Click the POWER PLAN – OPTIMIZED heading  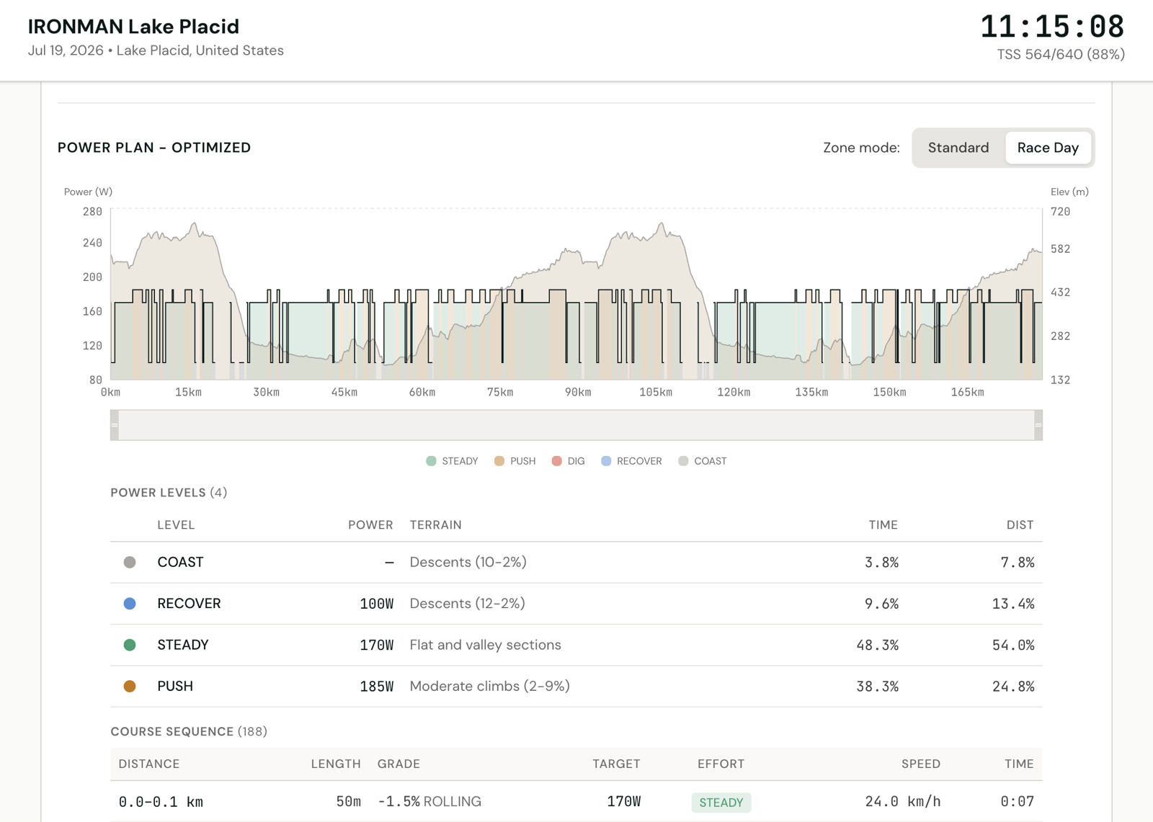coord(154,148)
